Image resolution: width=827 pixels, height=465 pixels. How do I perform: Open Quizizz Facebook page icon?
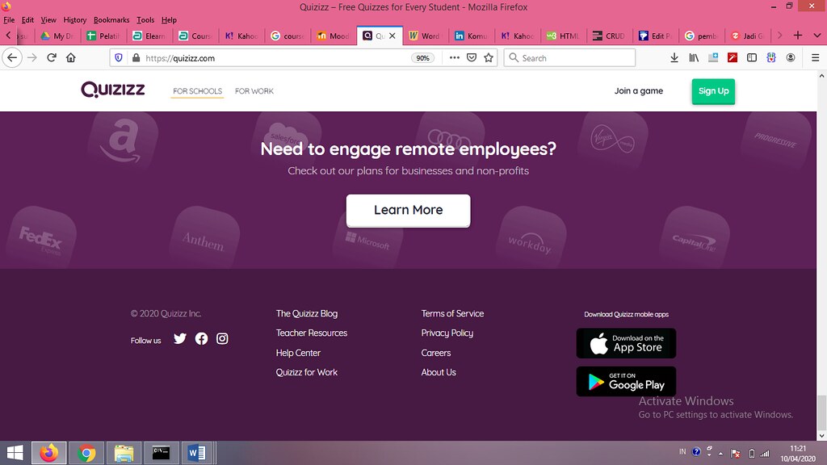[201, 338]
